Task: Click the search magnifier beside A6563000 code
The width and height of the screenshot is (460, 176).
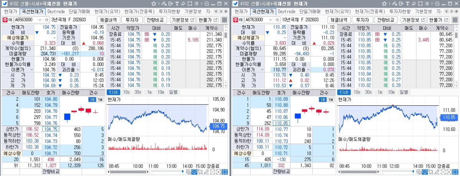Action: (x=47, y=20)
